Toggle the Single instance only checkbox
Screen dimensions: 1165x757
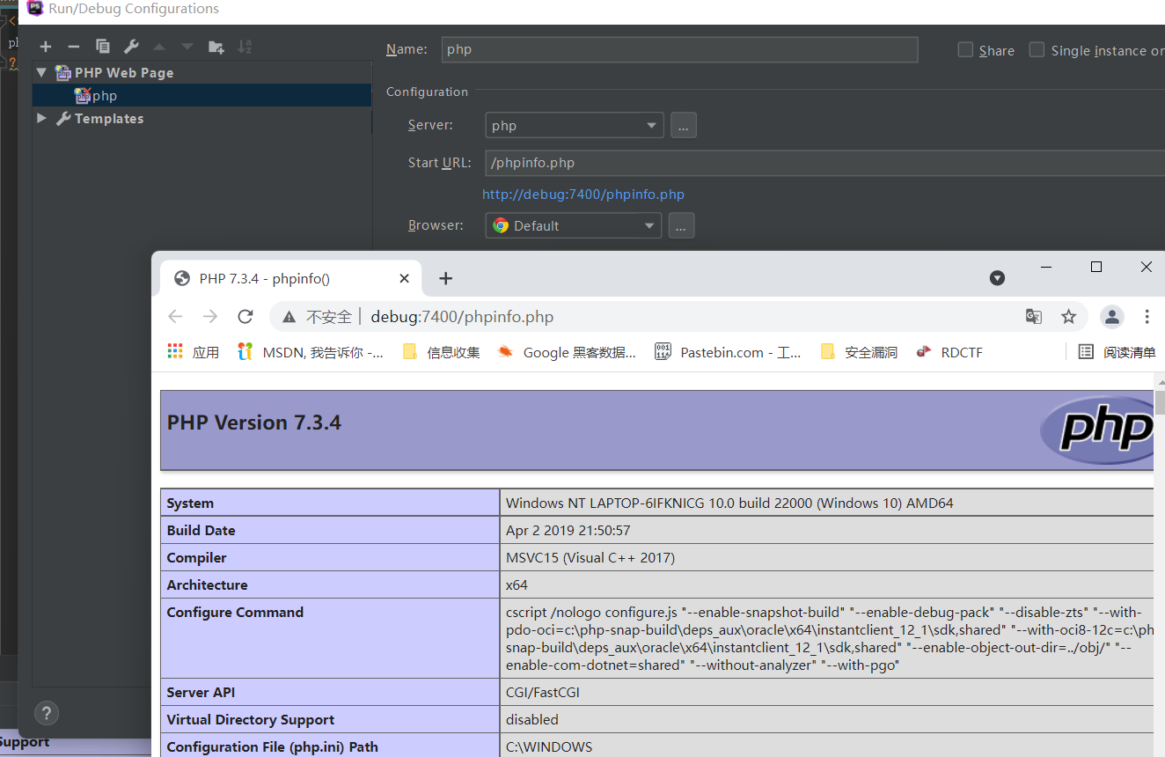(1037, 50)
